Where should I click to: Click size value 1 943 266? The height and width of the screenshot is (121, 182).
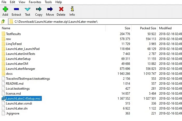[x=124, y=74]
